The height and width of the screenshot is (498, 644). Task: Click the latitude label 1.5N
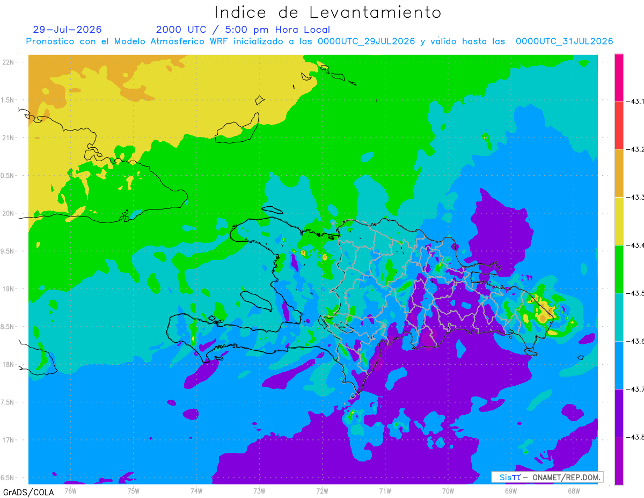[8, 100]
